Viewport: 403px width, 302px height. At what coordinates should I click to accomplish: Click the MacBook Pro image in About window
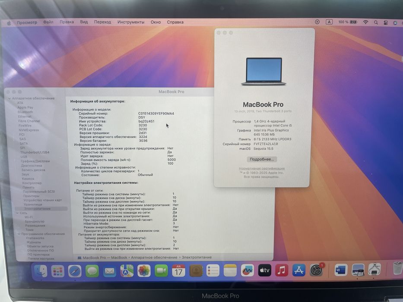coord(263,71)
